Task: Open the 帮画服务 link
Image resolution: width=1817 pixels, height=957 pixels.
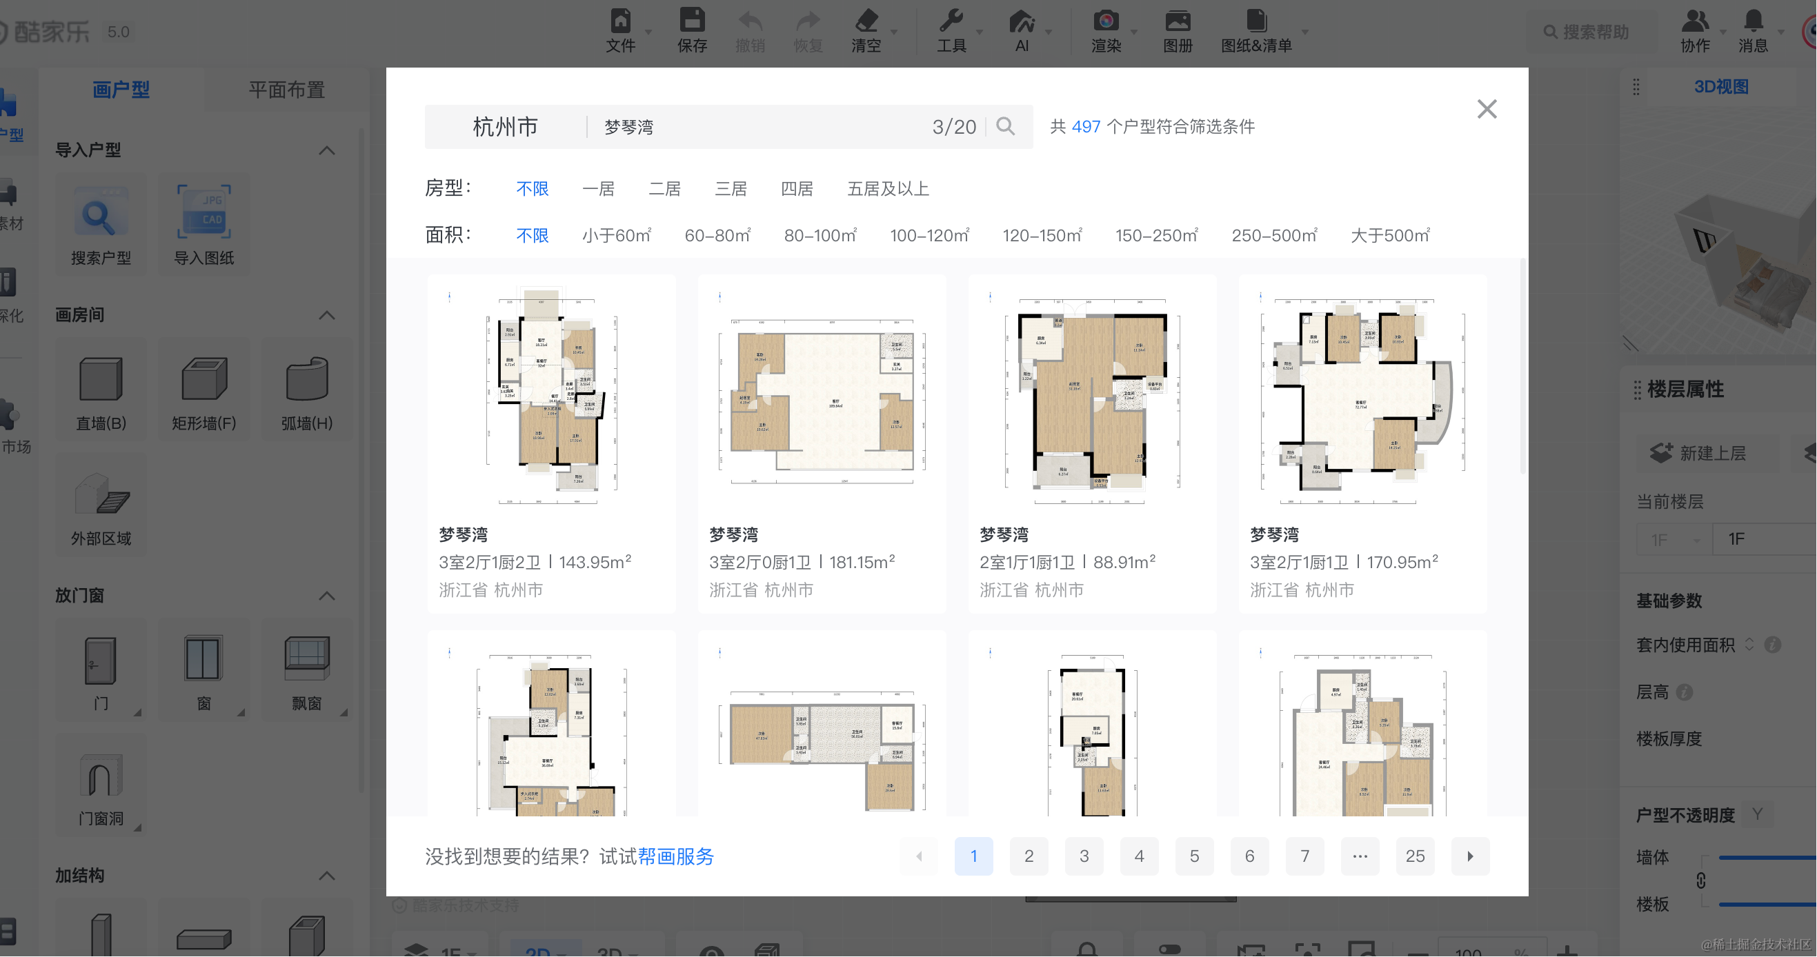Action: [x=675, y=856]
